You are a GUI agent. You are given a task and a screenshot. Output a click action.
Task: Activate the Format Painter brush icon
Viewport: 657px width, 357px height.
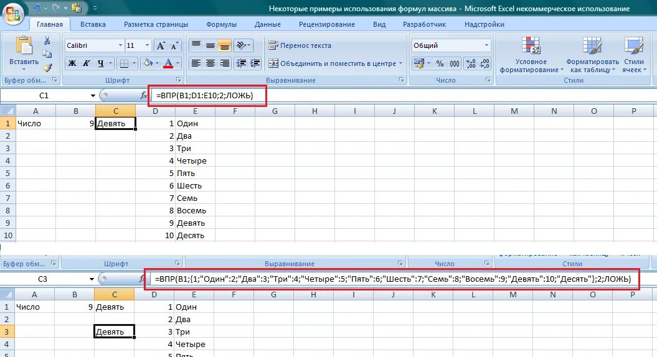pos(47,67)
